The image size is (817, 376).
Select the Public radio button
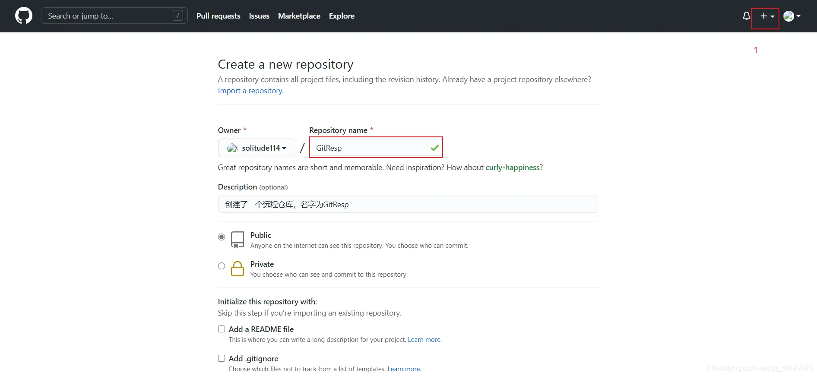click(222, 237)
